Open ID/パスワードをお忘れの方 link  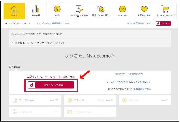(129, 74)
